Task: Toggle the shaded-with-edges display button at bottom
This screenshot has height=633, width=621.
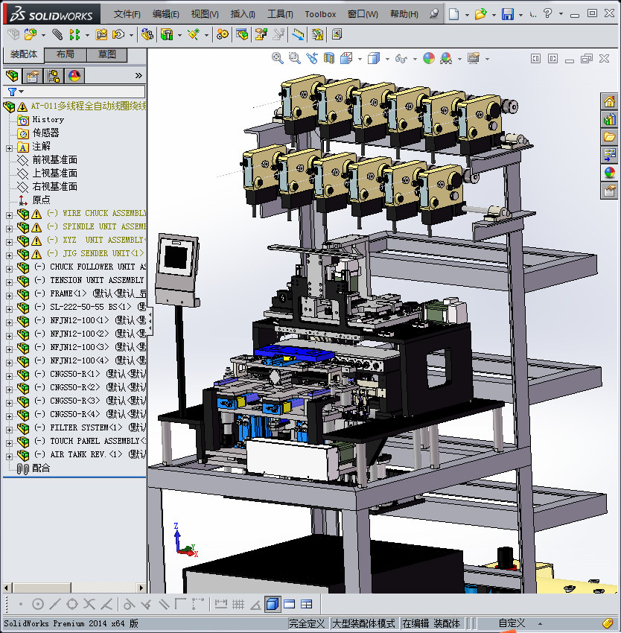Action: click(x=272, y=604)
